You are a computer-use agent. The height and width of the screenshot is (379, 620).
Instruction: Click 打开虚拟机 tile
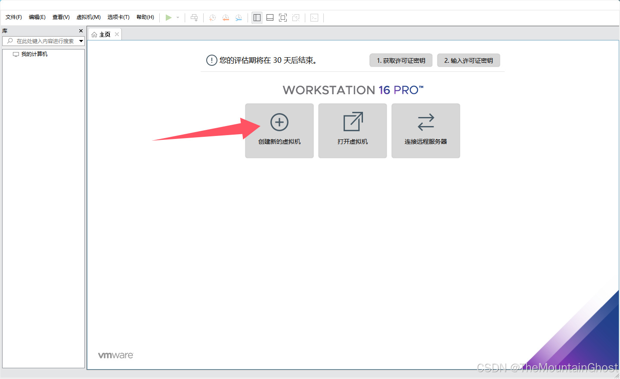(353, 131)
